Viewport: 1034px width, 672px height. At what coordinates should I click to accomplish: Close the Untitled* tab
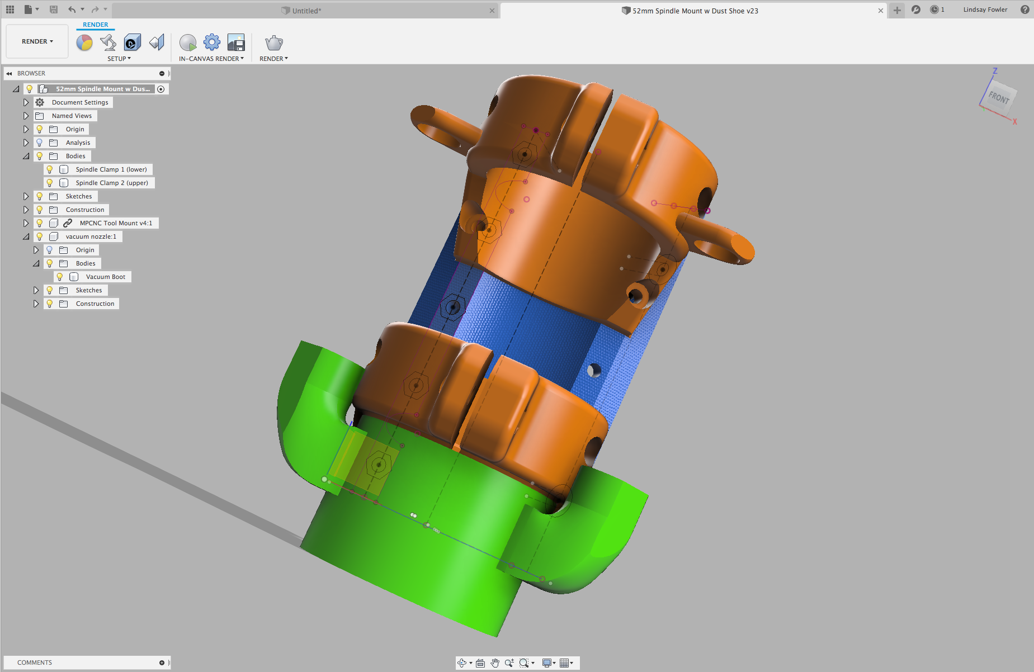point(492,11)
